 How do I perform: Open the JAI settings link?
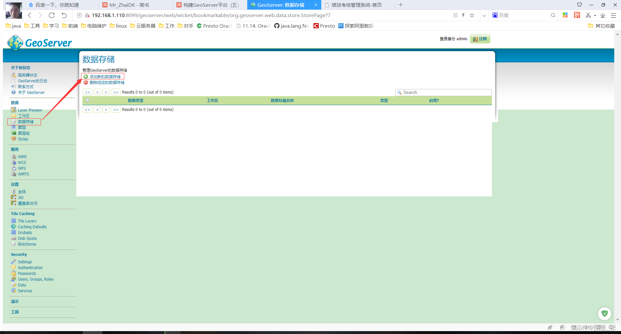coord(21,197)
